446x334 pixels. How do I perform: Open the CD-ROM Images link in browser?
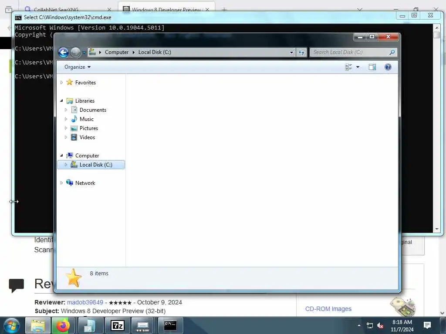click(x=328, y=309)
